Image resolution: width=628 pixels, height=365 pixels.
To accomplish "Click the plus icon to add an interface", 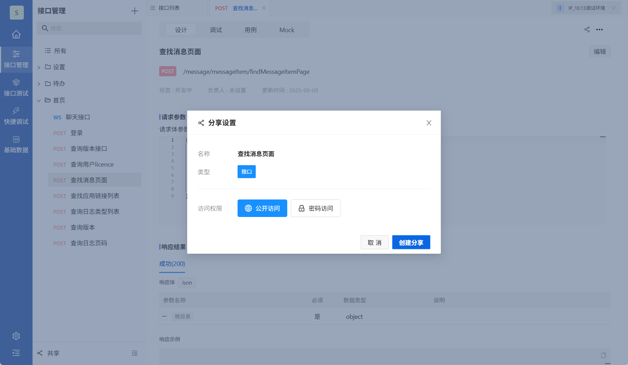I will click(134, 10).
